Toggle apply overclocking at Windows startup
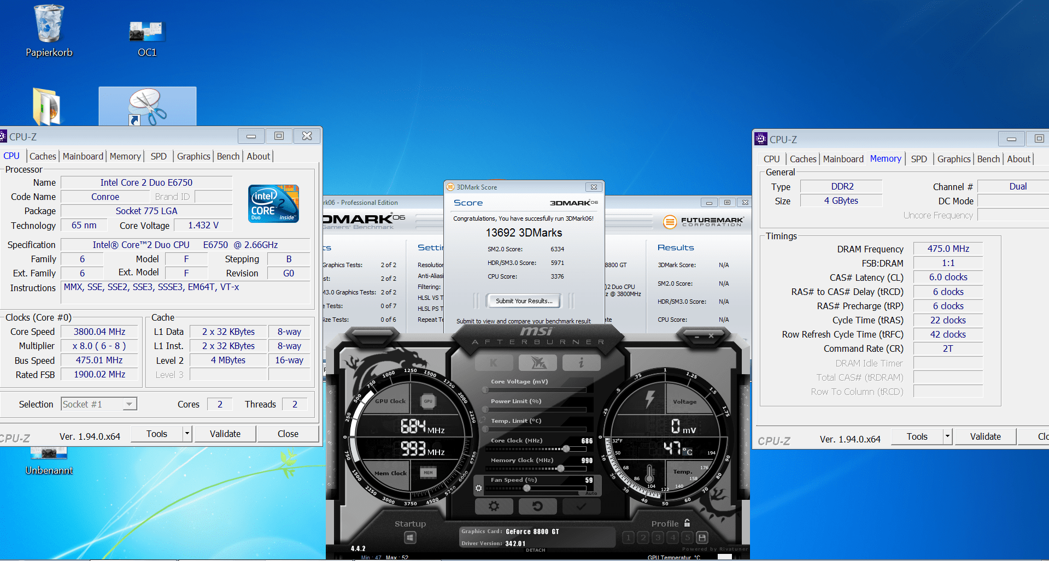Image resolution: width=1049 pixels, height=561 pixels. pyautogui.click(x=410, y=538)
